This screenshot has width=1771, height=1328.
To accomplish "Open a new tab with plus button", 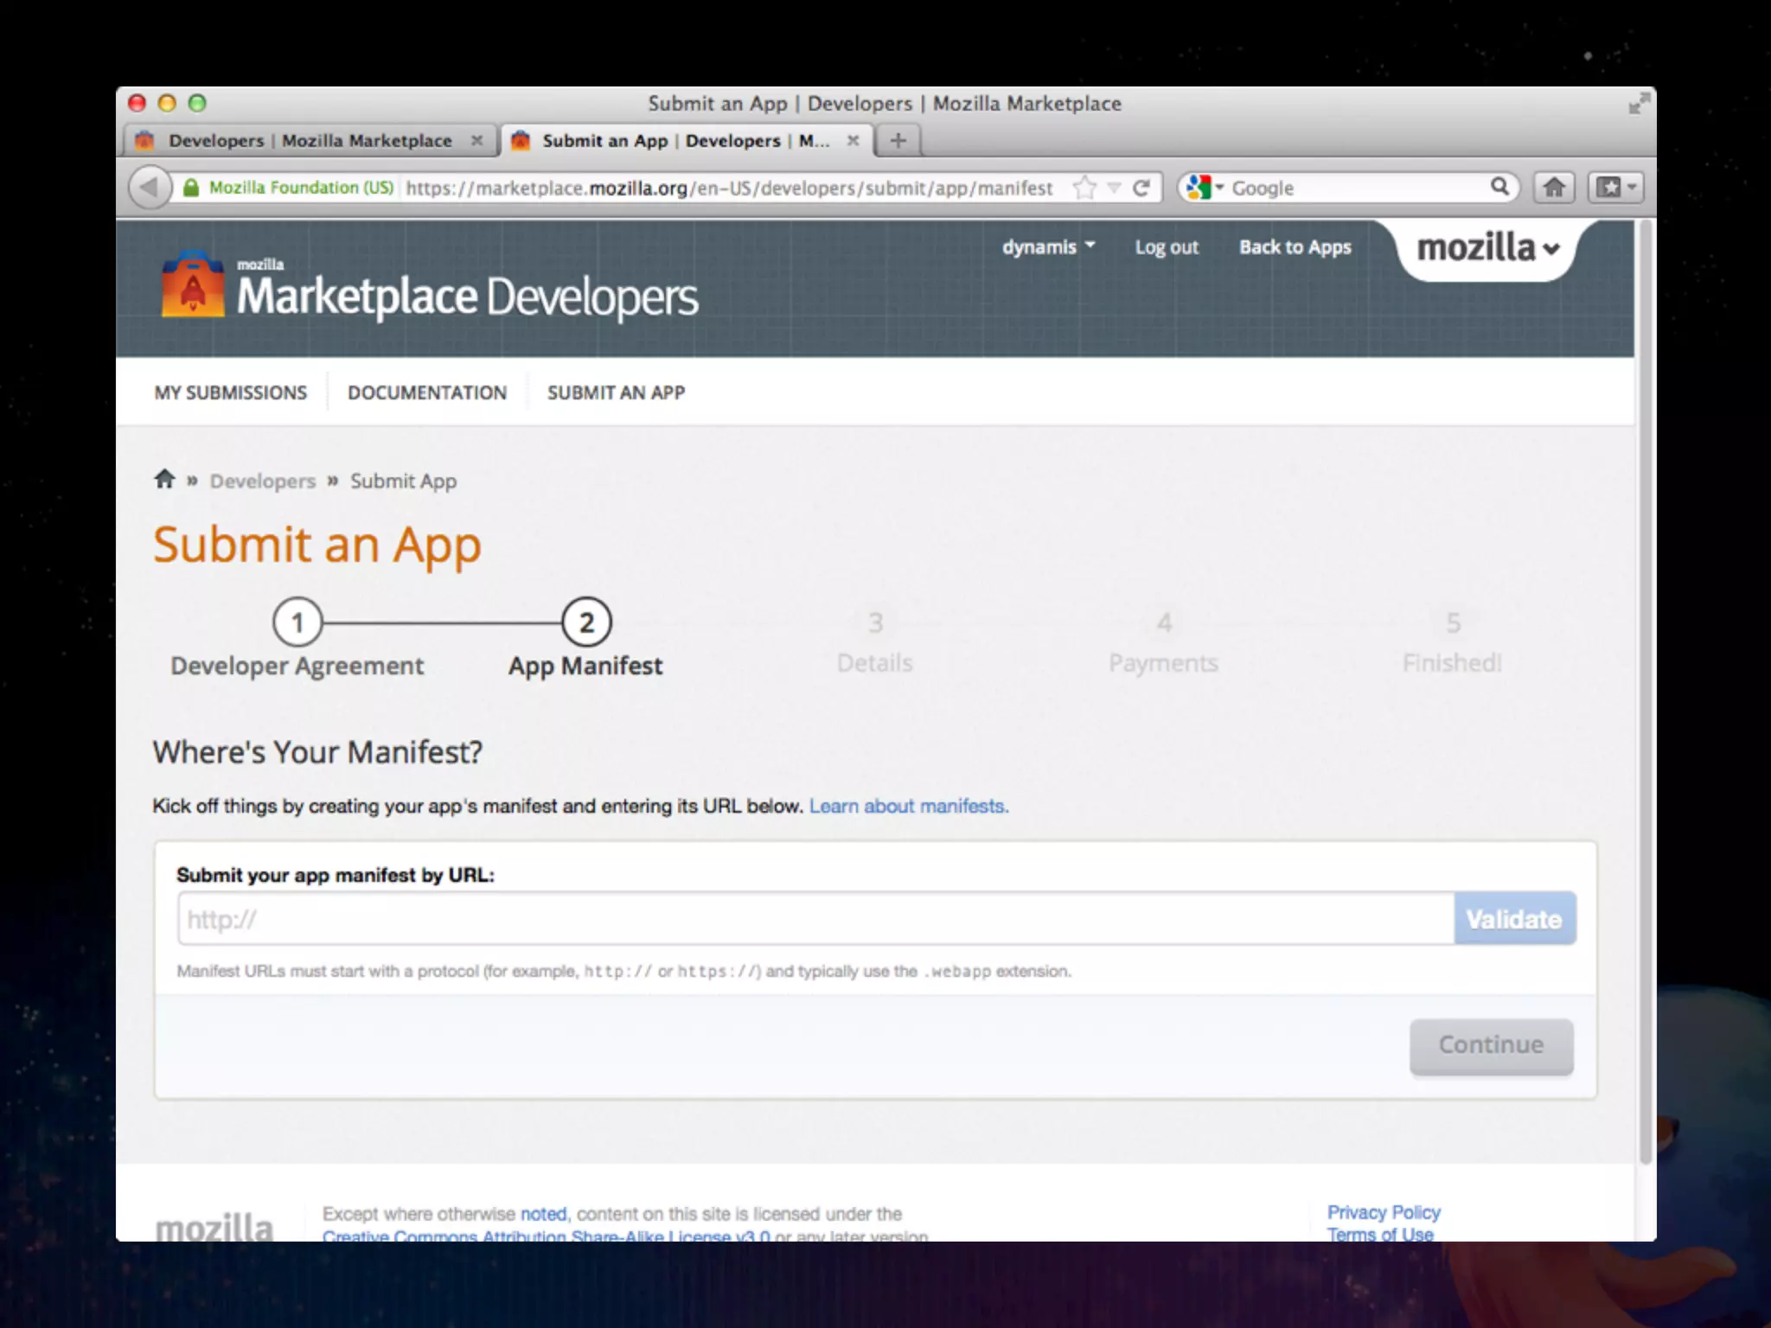I will [x=898, y=140].
